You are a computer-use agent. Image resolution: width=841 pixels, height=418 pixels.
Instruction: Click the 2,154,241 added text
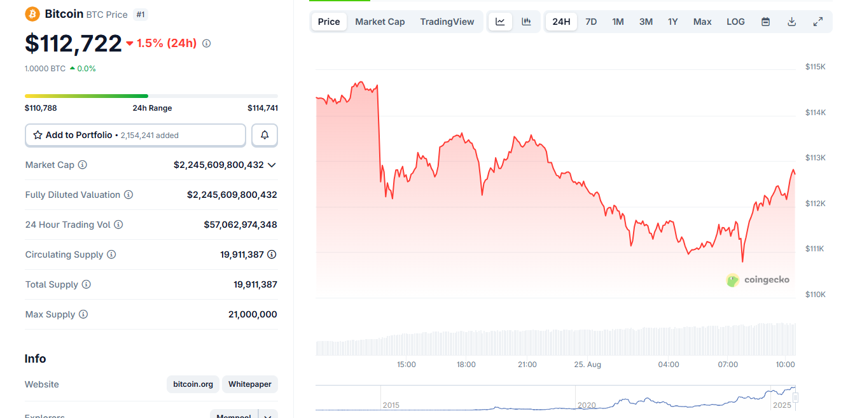(x=149, y=136)
